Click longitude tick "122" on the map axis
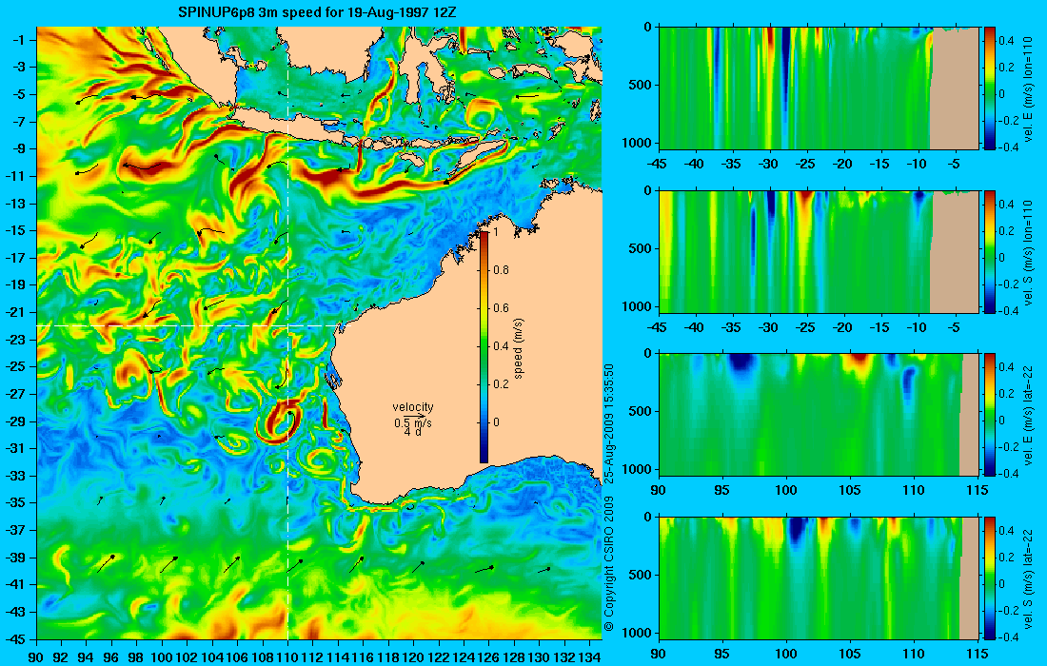 tap(439, 657)
